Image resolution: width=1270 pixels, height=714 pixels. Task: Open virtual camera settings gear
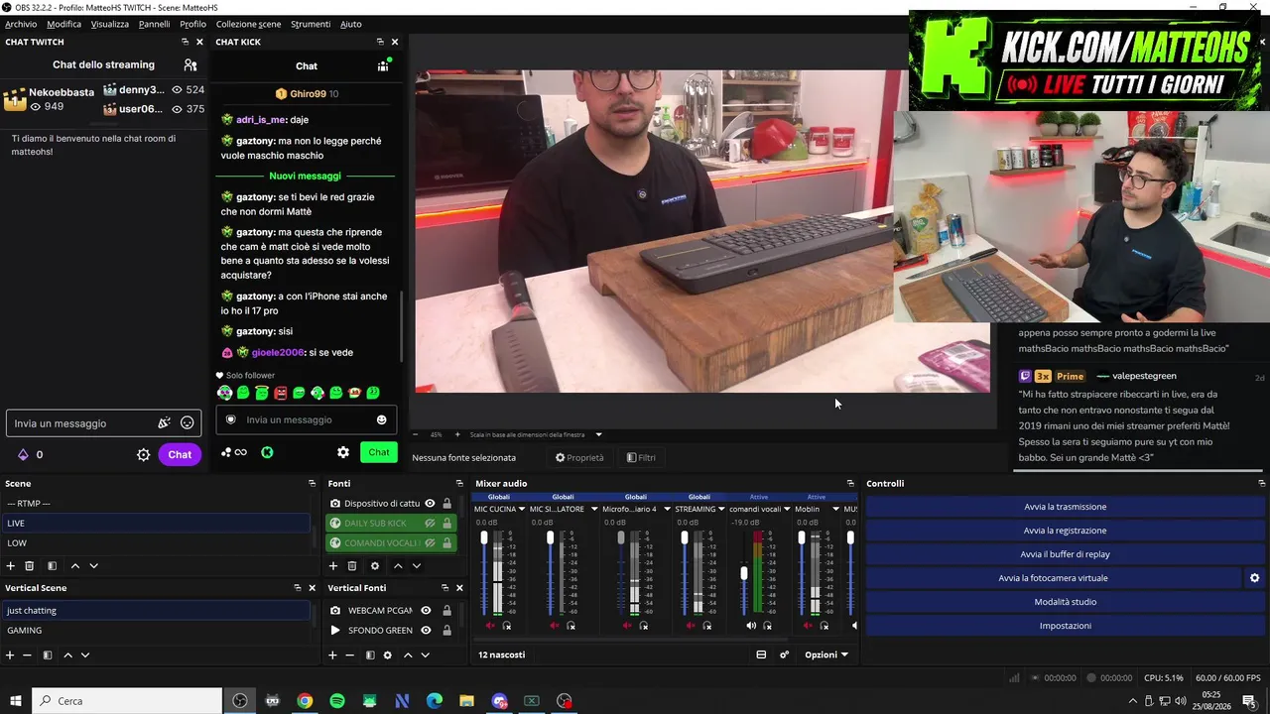(x=1254, y=578)
